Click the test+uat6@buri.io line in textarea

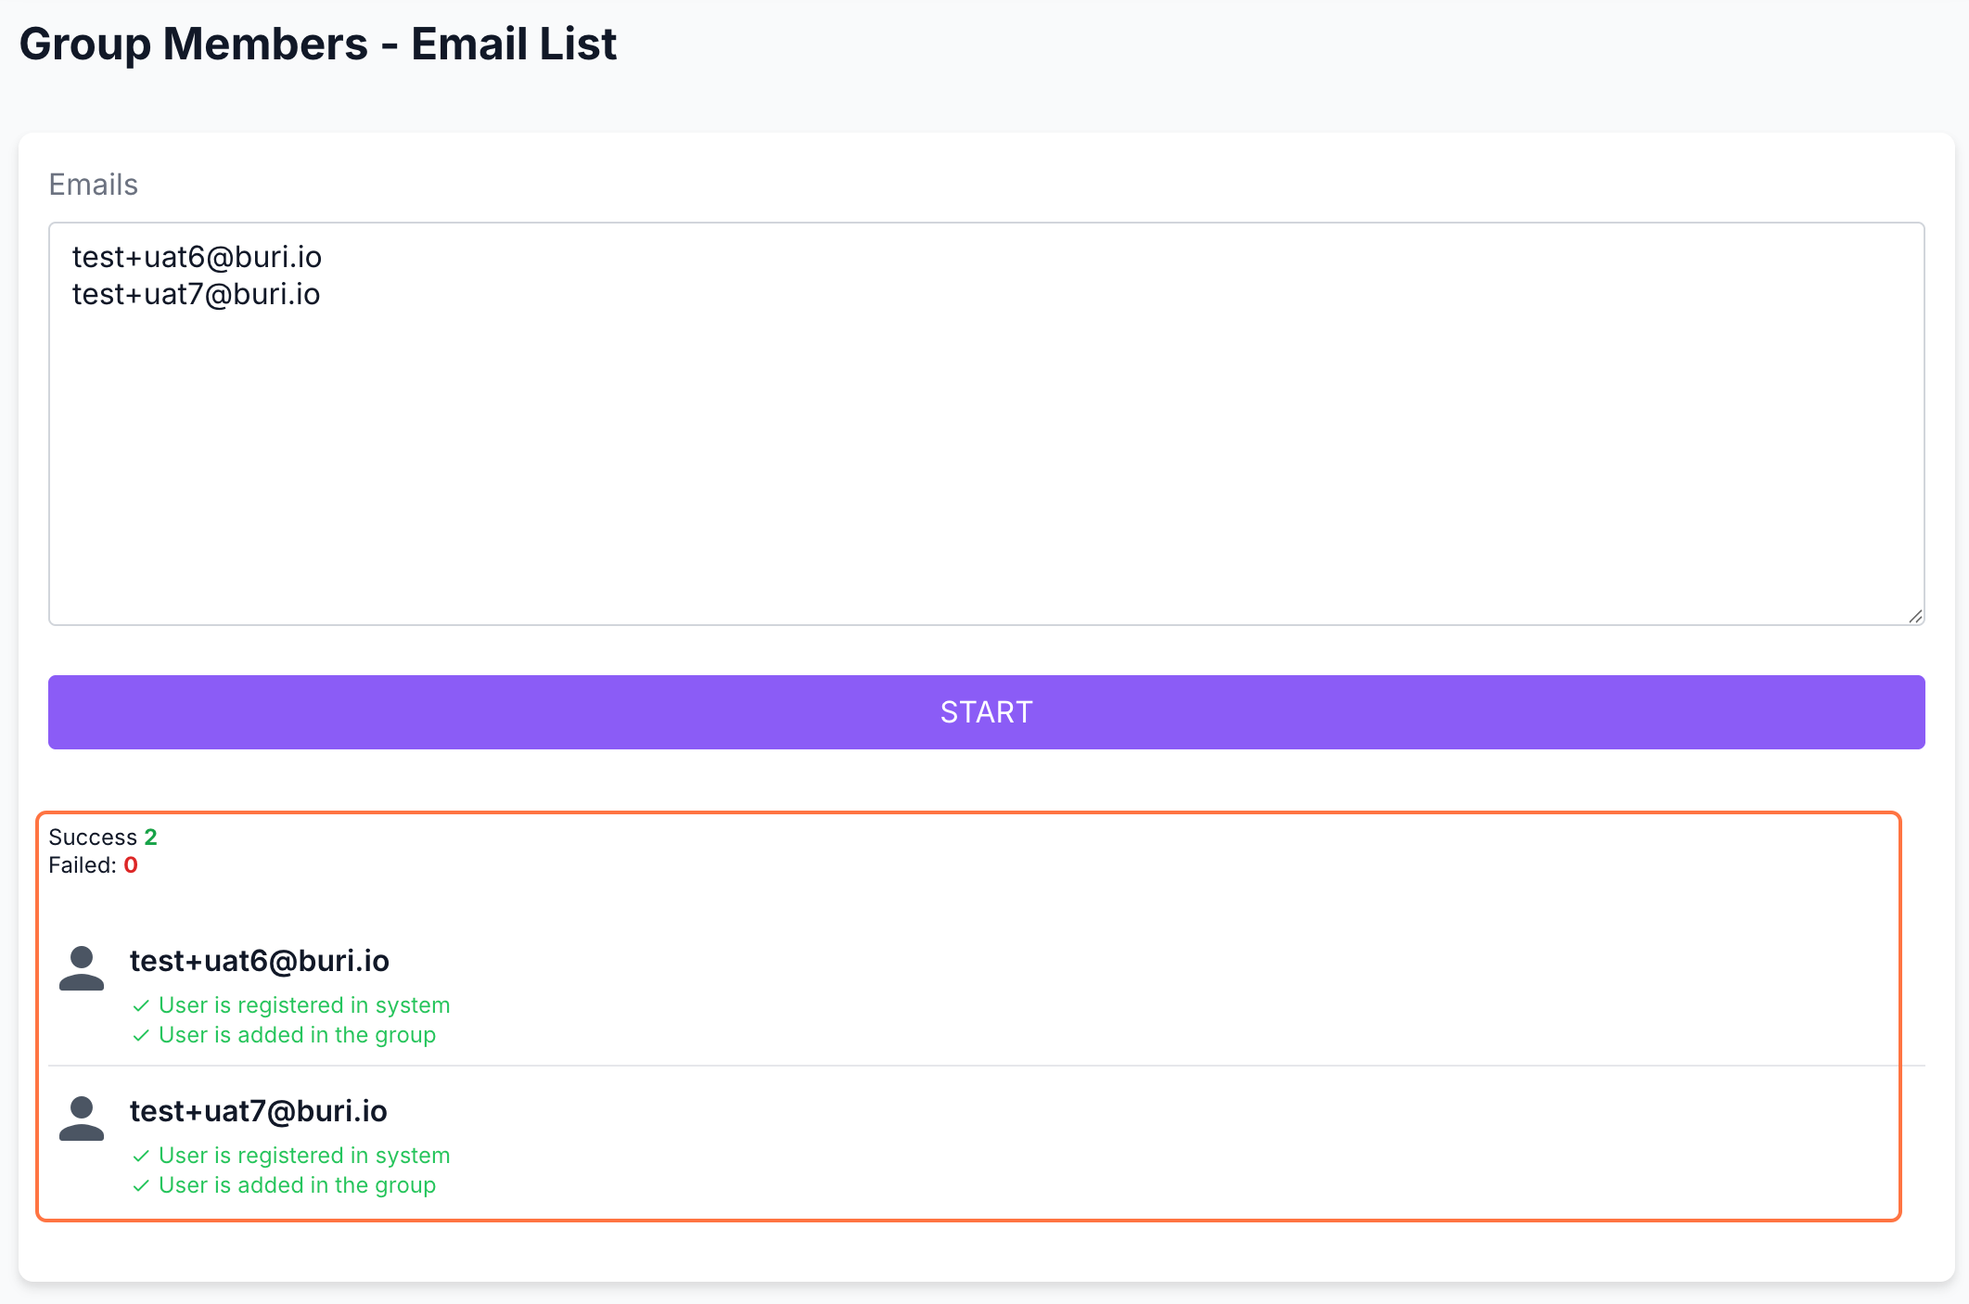pos(197,257)
